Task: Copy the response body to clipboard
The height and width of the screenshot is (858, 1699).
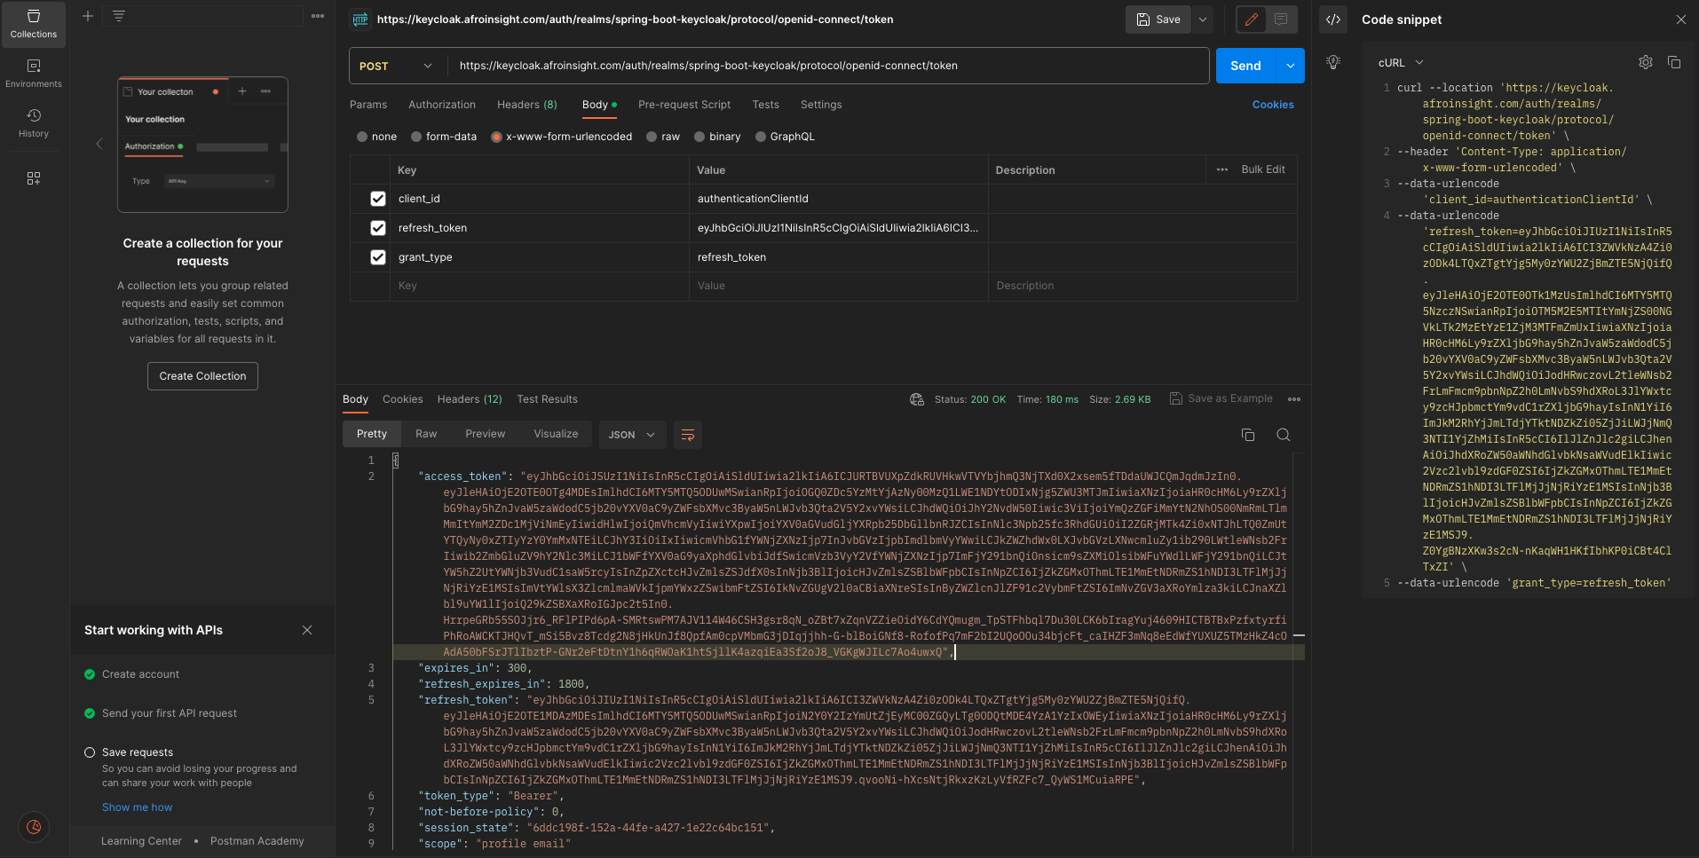Action: (x=1248, y=435)
